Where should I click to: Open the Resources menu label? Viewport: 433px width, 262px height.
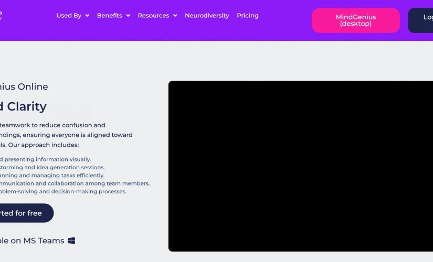[x=153, y=15]
